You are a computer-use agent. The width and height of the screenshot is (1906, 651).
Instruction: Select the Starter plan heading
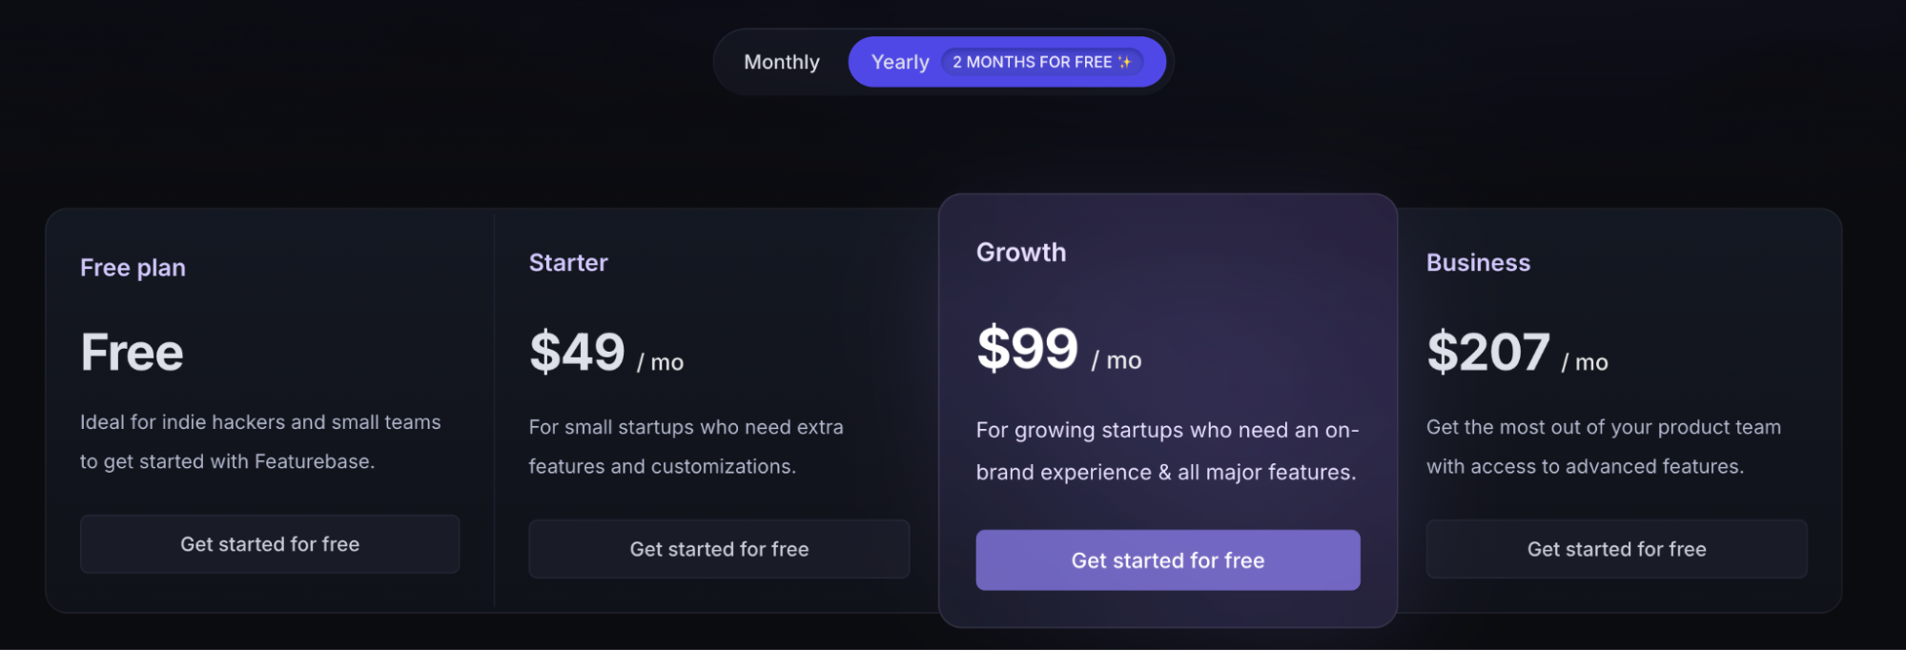point(568,263)
